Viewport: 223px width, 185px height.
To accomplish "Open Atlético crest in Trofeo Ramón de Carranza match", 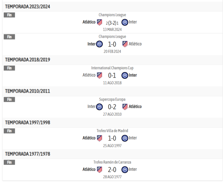I will tap(99, 170).
